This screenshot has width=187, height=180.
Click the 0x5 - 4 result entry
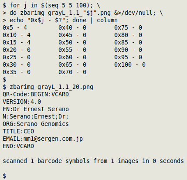[x=15, y=28]
